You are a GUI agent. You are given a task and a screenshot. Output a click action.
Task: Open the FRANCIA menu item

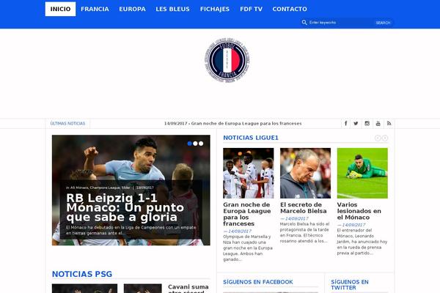click(x=95, y=9)
